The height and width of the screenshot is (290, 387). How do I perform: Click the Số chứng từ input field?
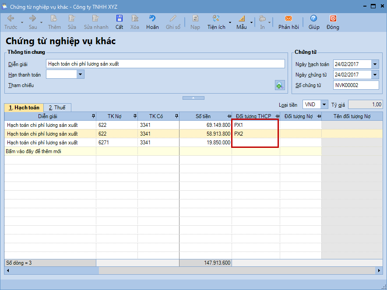[355, 85]
